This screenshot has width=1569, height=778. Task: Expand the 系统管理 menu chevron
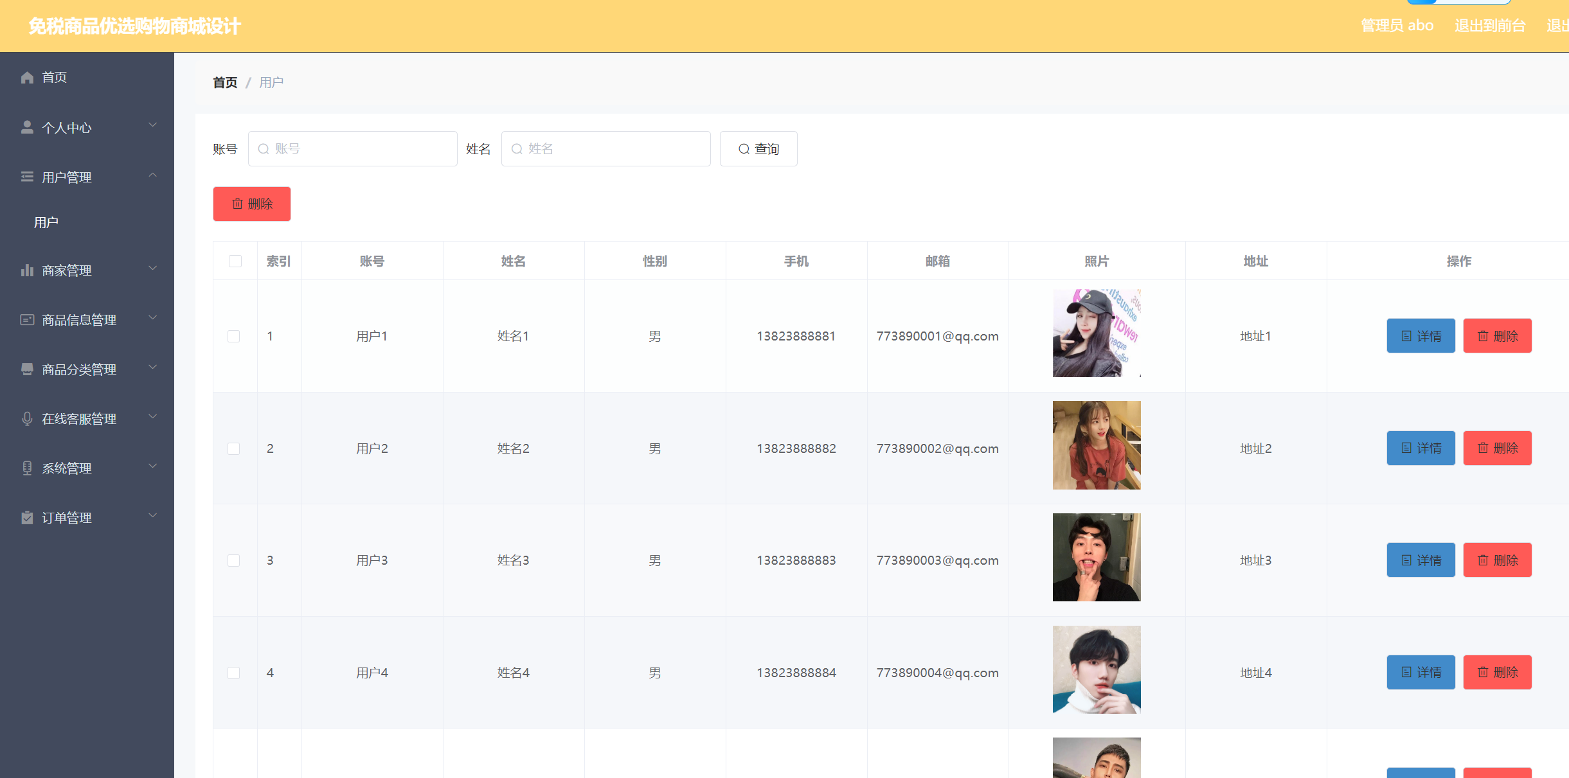153,466
